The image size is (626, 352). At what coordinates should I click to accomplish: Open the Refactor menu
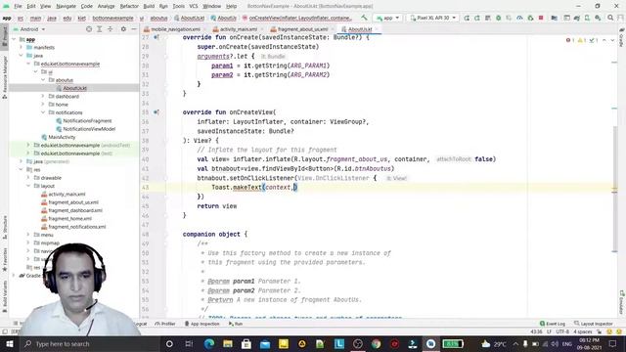pos(129,6)
